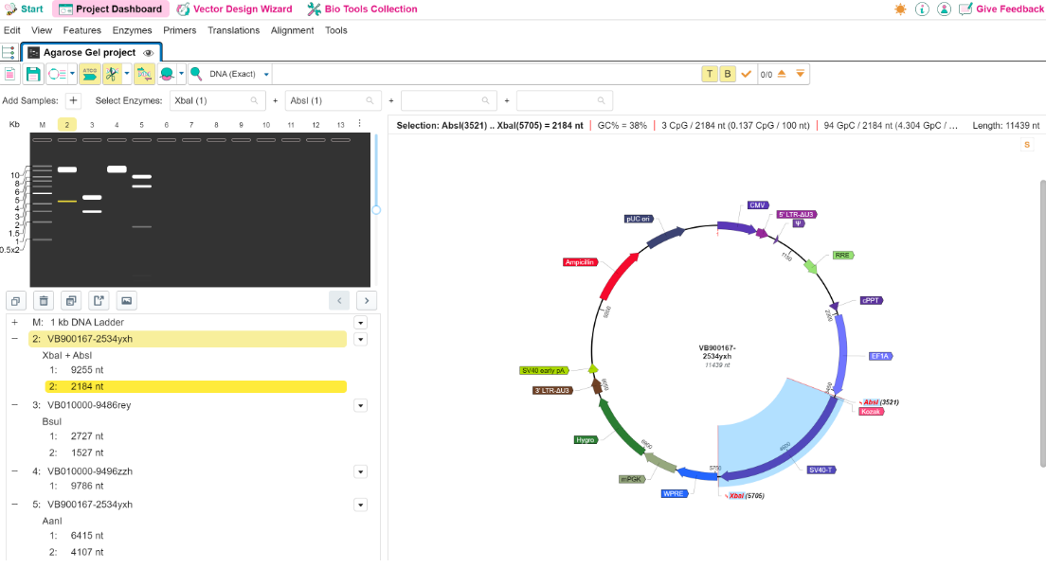Click the orange checkmark confirm icon

746,74
